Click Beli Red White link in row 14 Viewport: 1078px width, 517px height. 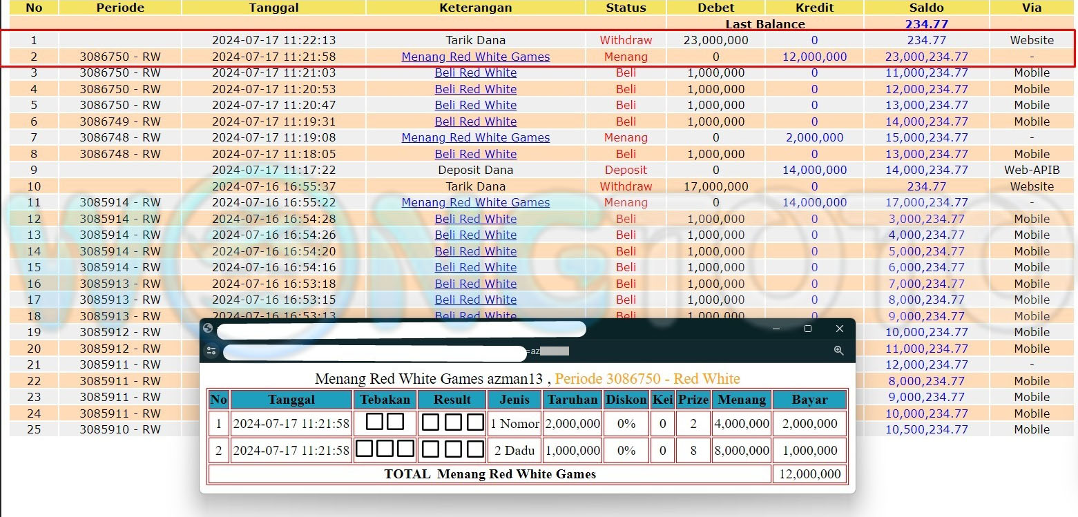click(475, 251)
